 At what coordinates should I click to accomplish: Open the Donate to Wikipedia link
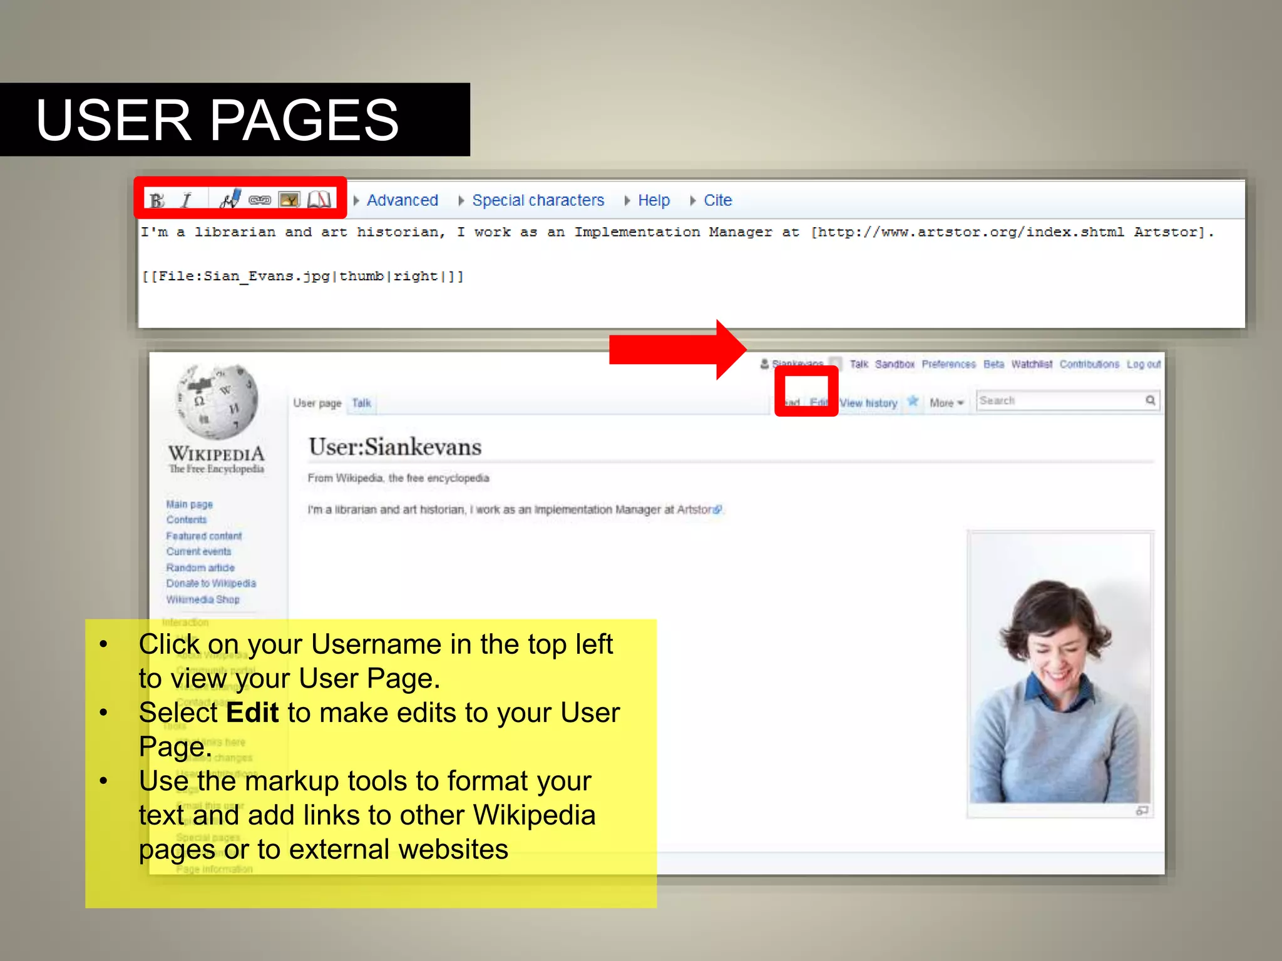pyautogui.click(x=211, y=584)
